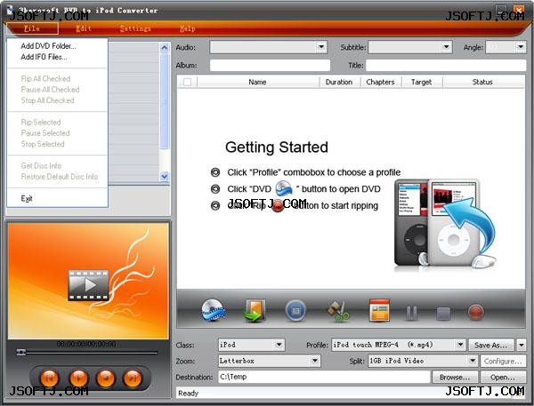Click the Title input field
Viewport: 534px width, 406px height.
click(446, 65)
